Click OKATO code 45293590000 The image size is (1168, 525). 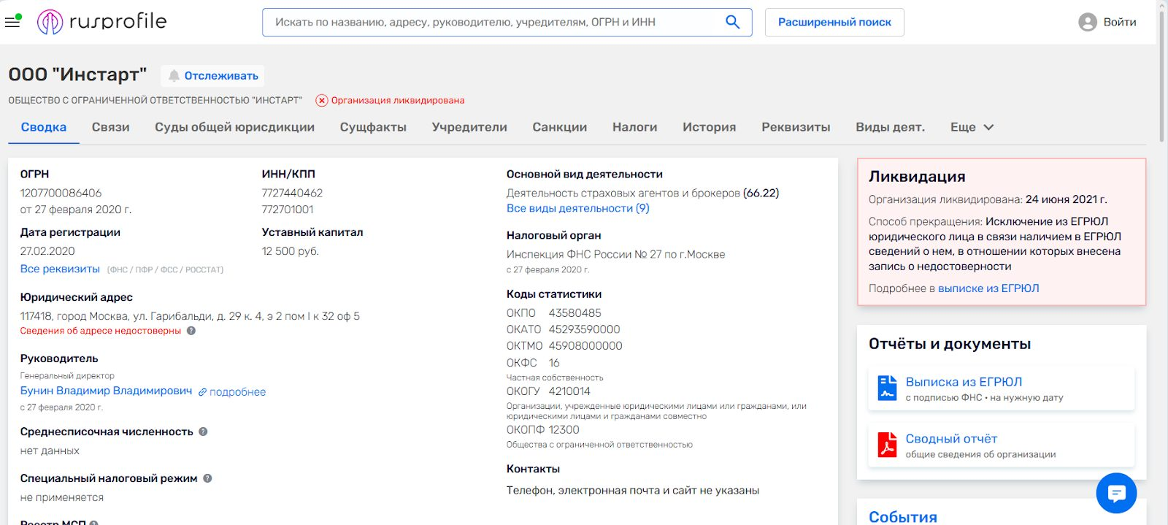pos(584,329)
